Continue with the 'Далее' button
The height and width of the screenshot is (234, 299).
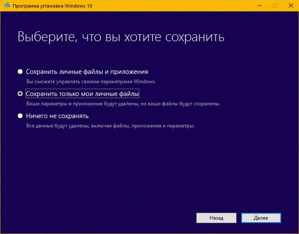click(261, 218)
